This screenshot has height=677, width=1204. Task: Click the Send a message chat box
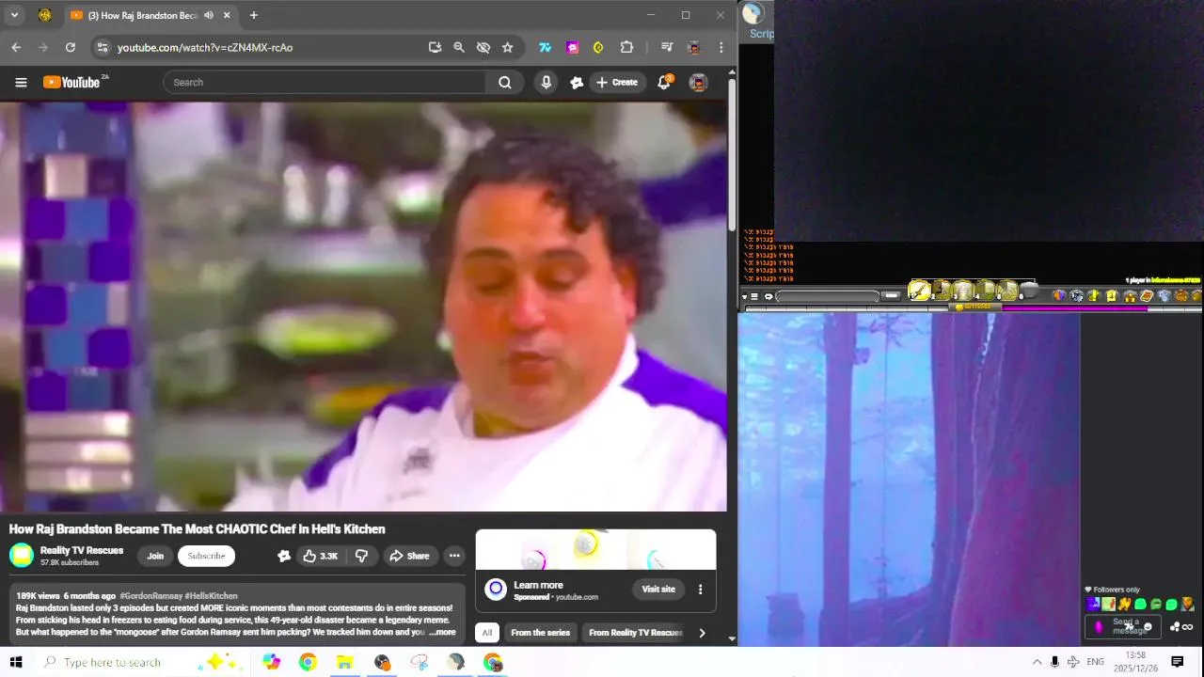pyautogui.click(x=1124, y=627)
